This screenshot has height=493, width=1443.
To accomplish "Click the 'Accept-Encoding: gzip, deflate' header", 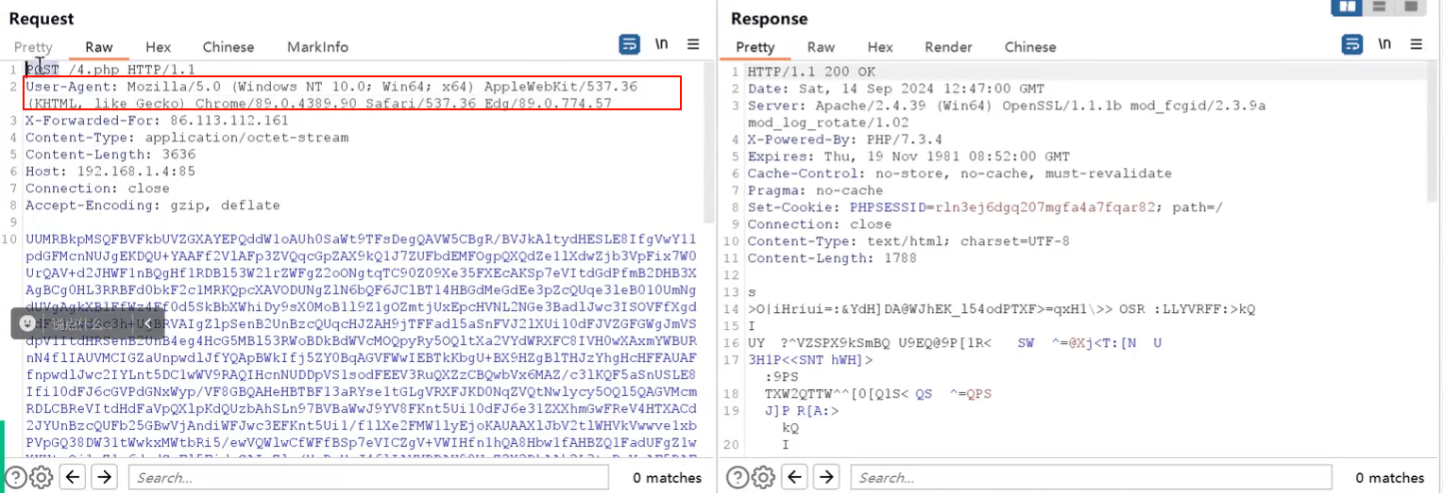I will 153,205.
